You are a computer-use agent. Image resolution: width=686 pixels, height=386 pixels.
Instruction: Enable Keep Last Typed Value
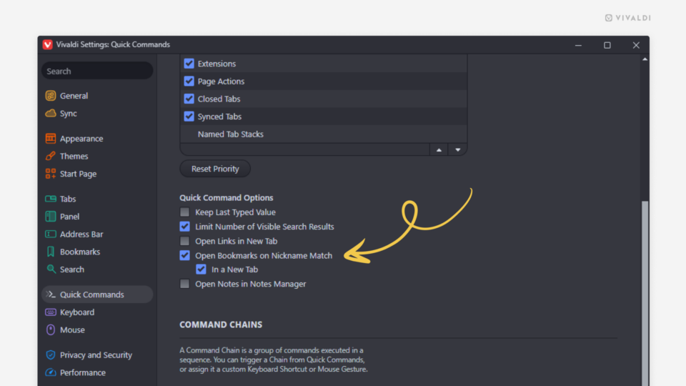click(184, 212)
